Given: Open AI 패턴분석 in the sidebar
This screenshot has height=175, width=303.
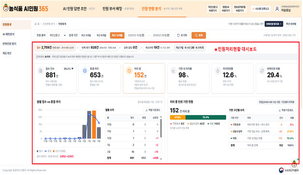Looking at the screenshot, I should [x=8, y=34].
